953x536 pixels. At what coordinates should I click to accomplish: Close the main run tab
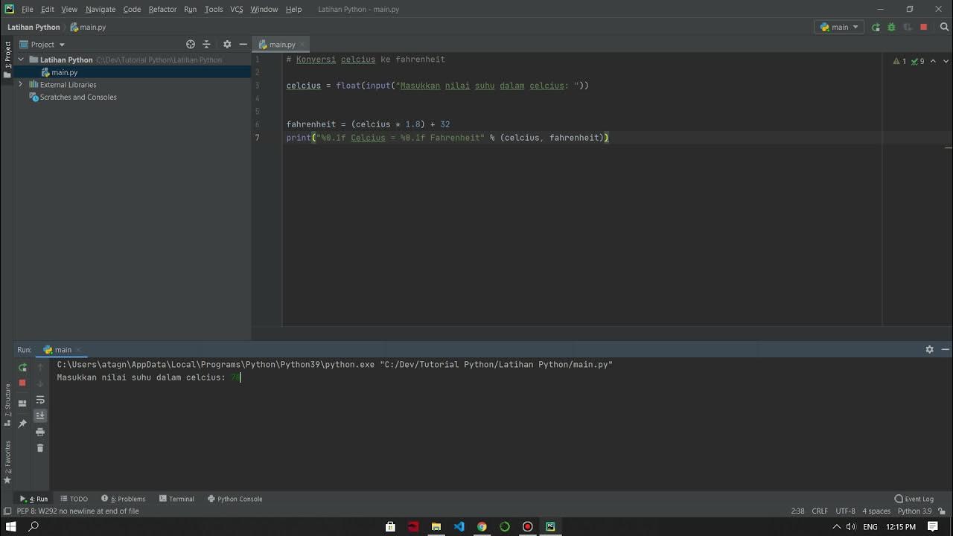(x=78, y=350)
